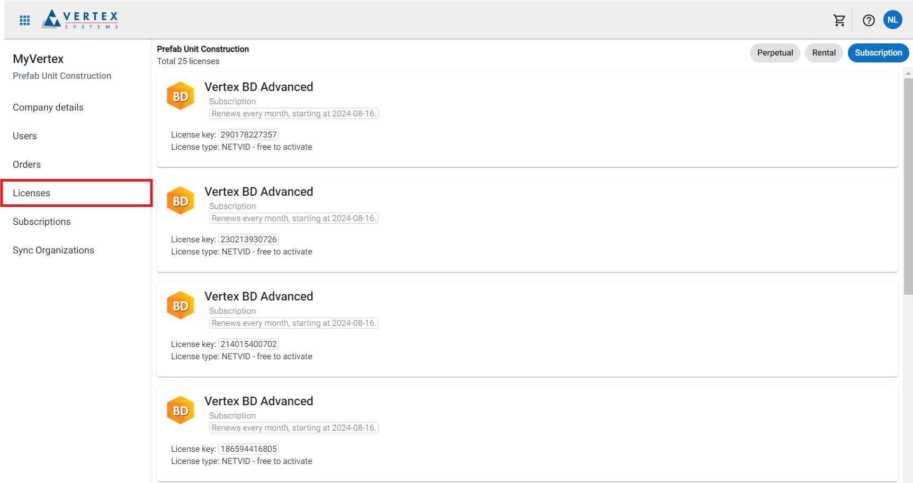Select license key 290178227357
913x483 pixels.
pos(248,135)
